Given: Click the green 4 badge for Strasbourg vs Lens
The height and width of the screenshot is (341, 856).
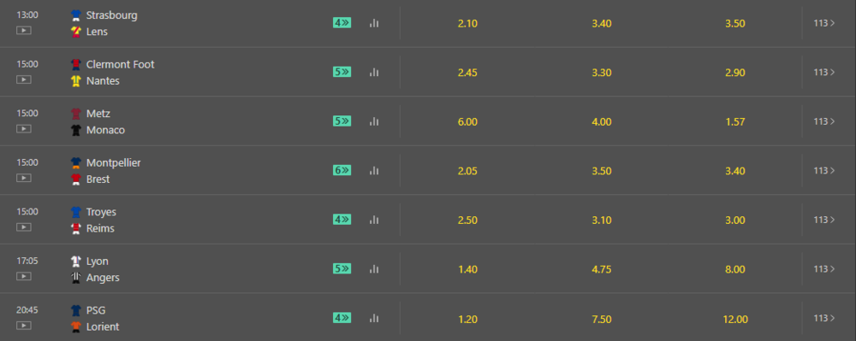Looking at the screenshot, I should [342, 23].
